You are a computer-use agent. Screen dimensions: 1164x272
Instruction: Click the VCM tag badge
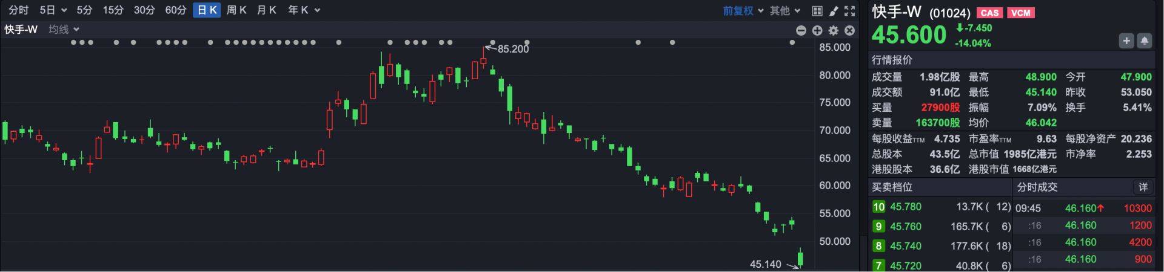(x=1021, y=13)
